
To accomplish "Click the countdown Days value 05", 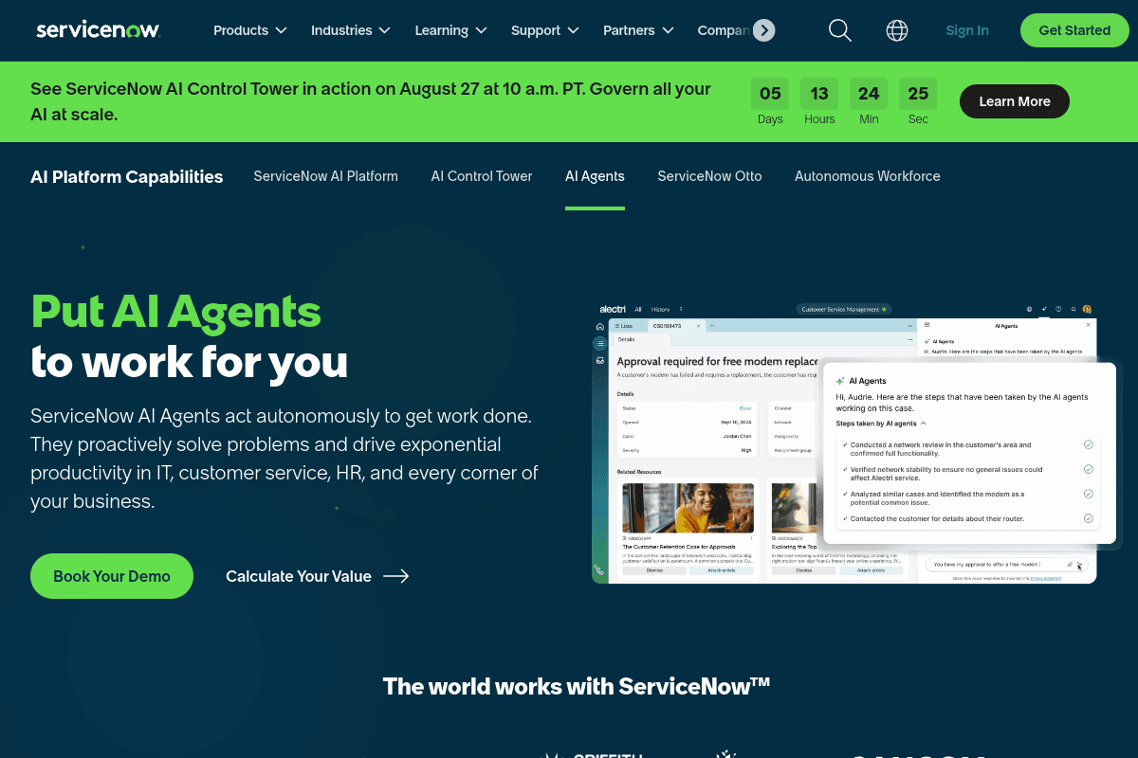I will [770, 94].
